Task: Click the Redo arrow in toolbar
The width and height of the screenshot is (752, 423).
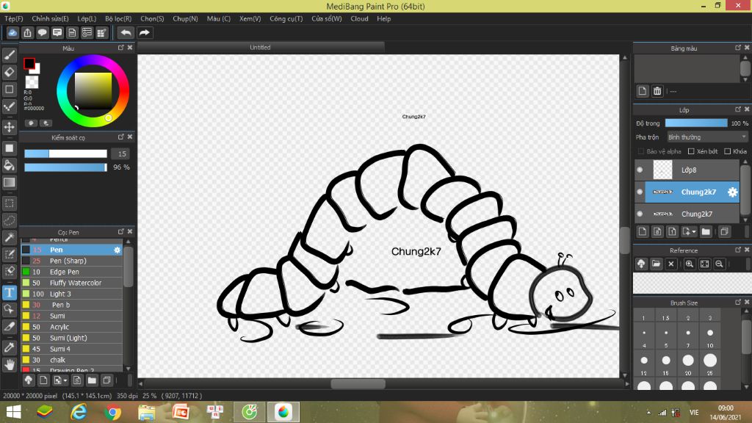Action: 144,32
